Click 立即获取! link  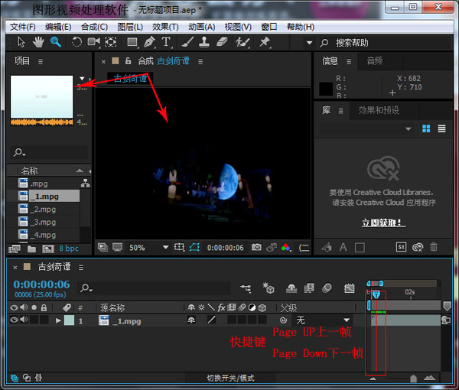pyautogui.click(x=383, y=223)
